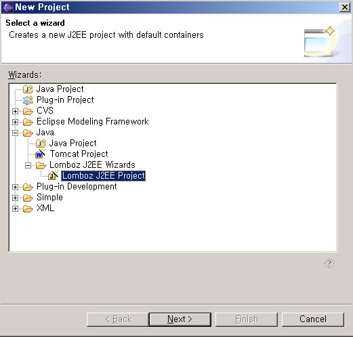Expand the Plug-in Development node
This screenshot has height=337, width=353.
tap(15, 187)
